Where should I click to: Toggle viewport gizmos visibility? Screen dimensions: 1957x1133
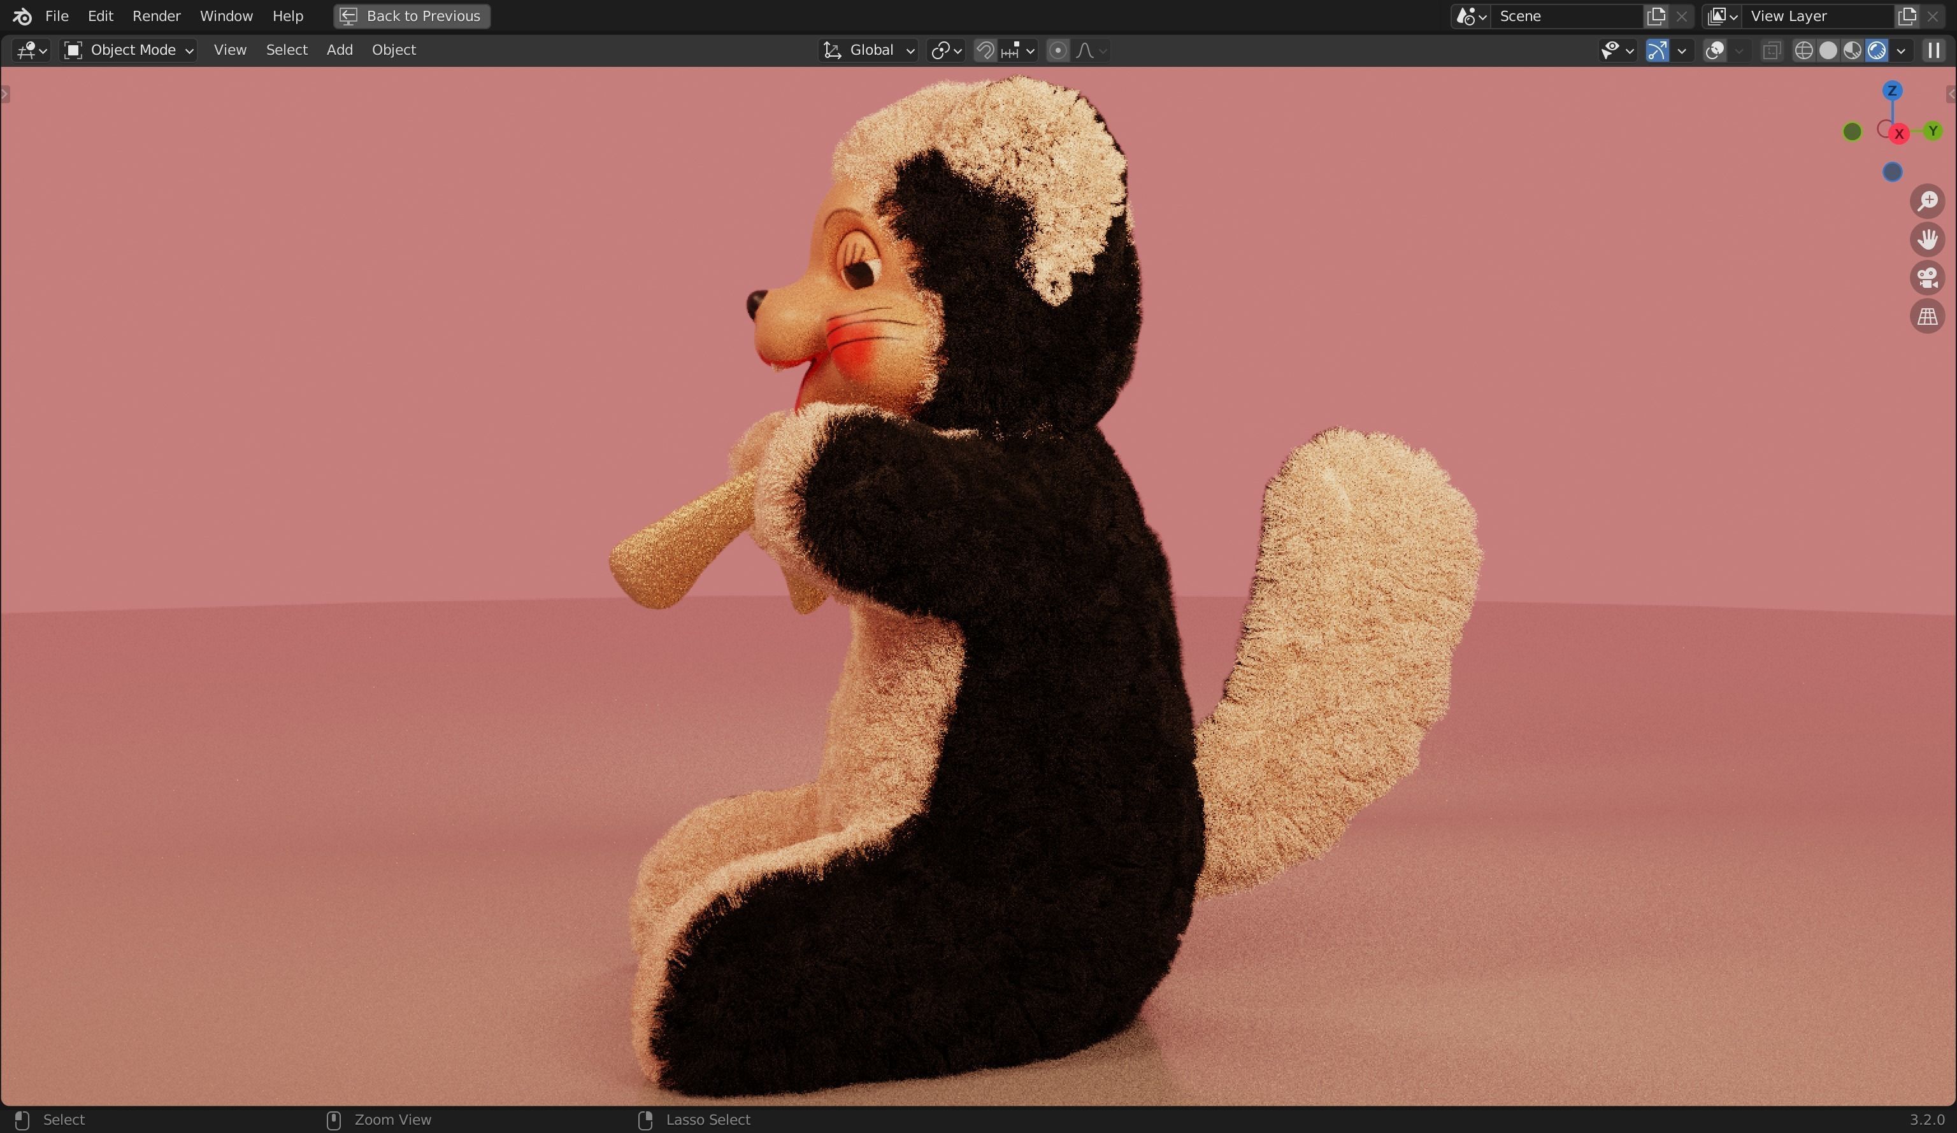(1657, 50)
